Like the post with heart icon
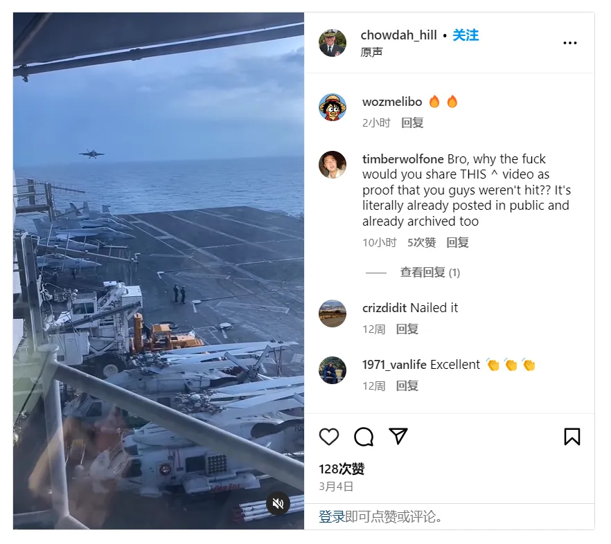 point(329,436)
